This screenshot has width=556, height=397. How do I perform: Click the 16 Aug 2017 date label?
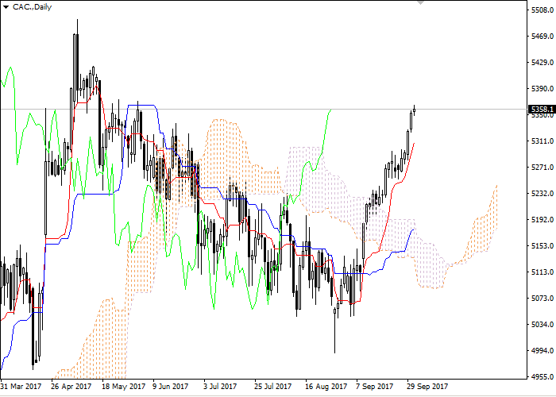point(326,387)
